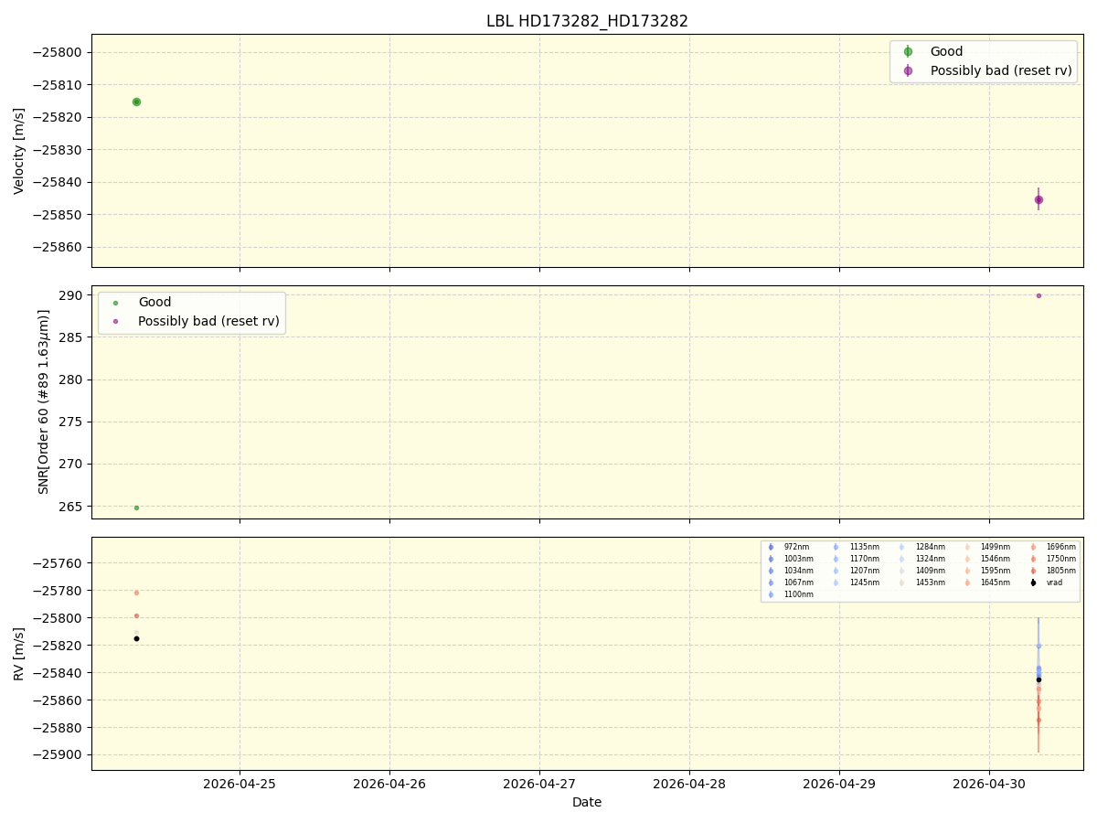Click the purple SNR point near 290
1097x823 pixels.
click(1038, 295)
